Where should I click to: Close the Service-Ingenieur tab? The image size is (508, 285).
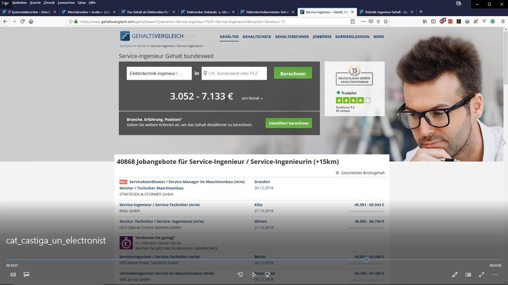coord(352,12)
